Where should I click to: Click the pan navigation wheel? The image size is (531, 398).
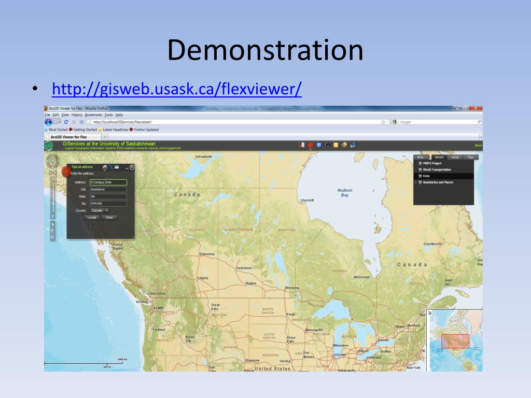(x=52, y=161)
